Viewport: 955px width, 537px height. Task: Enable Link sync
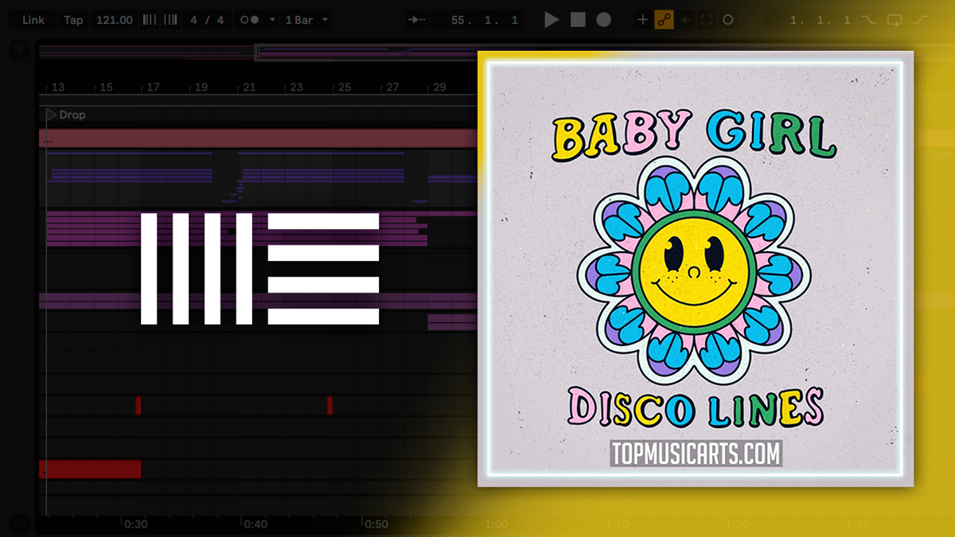[x=32, y=19]
